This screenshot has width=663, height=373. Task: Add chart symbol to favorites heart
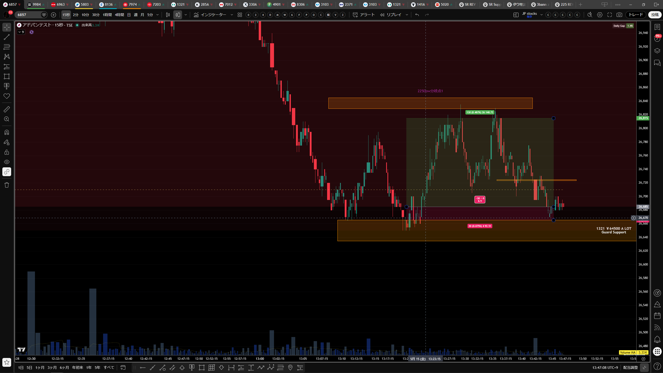pos(7,96)
